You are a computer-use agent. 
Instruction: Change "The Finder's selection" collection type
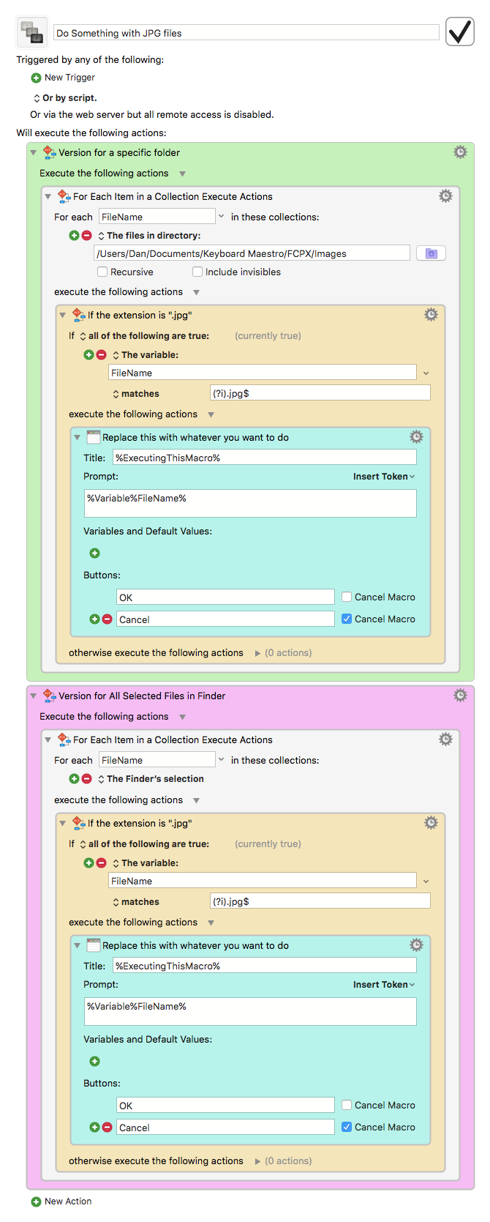[x=102, y=779]
